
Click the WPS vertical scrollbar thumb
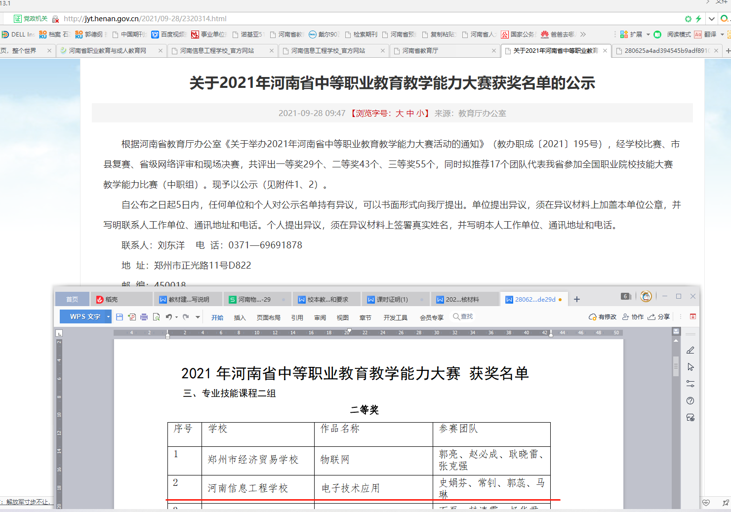pos(676,366)
